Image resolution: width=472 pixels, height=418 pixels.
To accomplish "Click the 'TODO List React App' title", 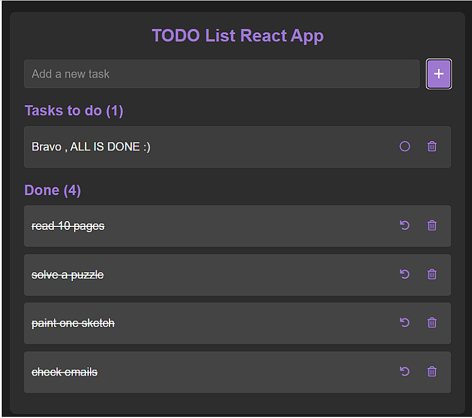I will pyautogui.click(x=237, y=36).
